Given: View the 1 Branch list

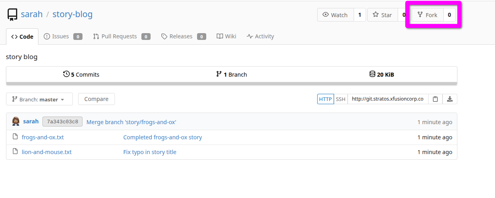Looking at the screenshot, I should [x=231, y=74].
